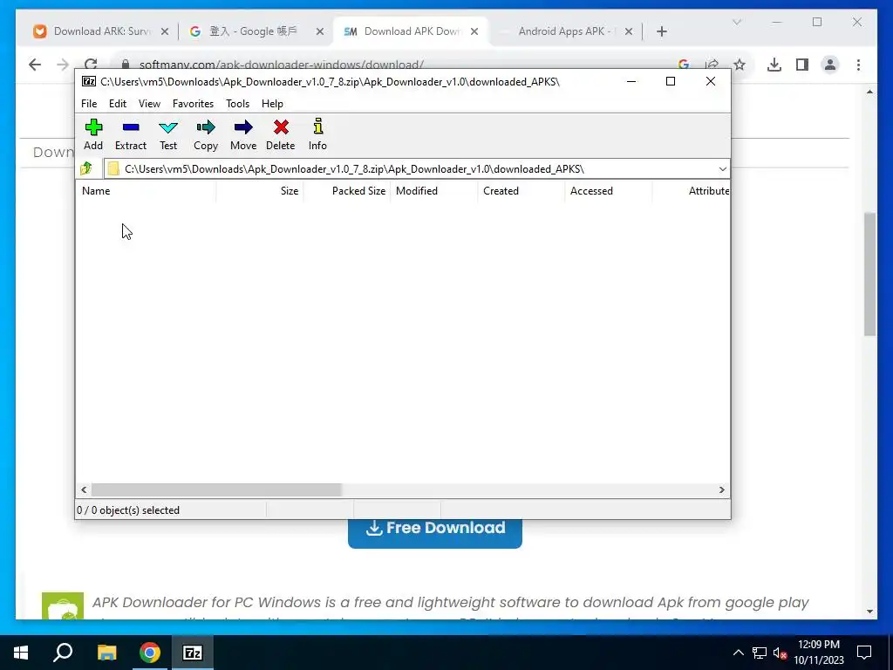
Task: Open the View menu
Action: click(149, 104)
